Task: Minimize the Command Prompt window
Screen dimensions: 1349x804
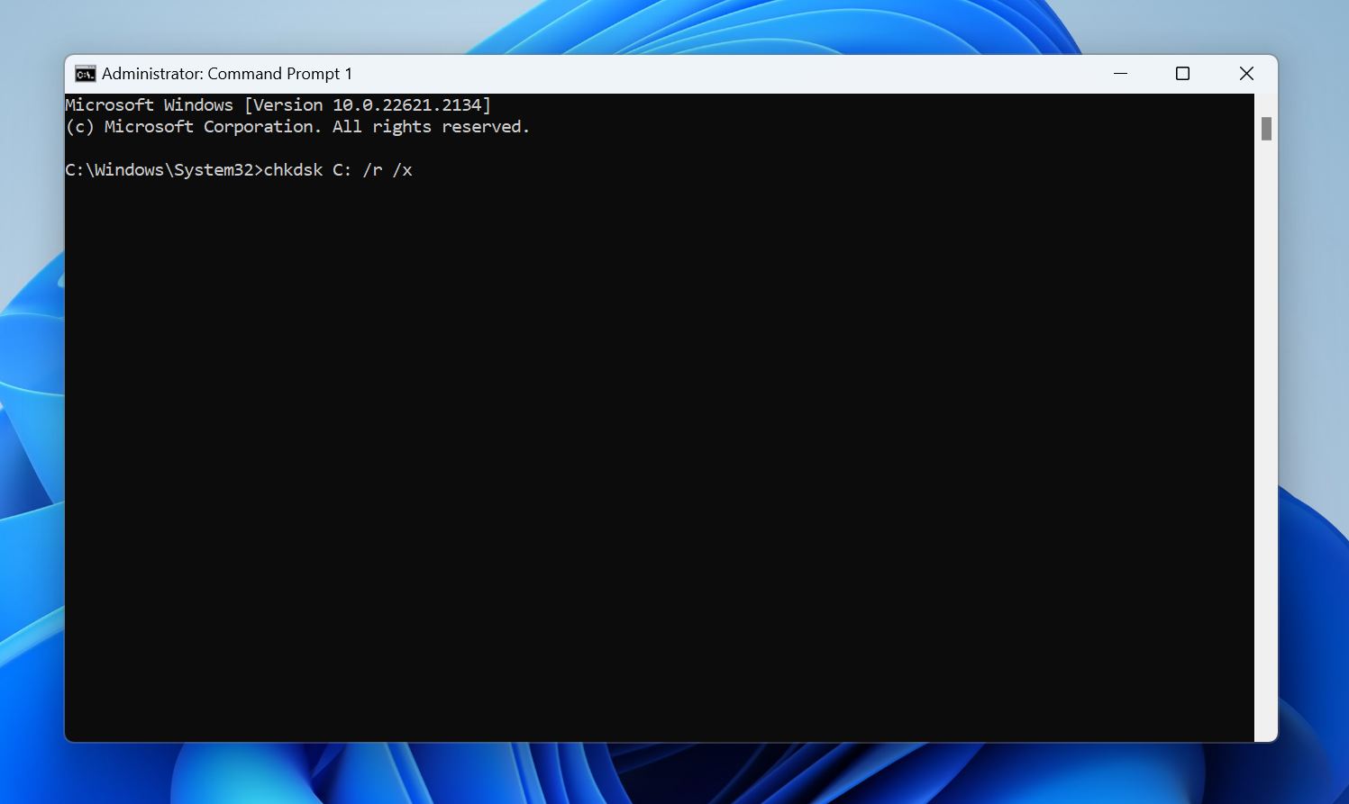Action: click(1119, 73)
